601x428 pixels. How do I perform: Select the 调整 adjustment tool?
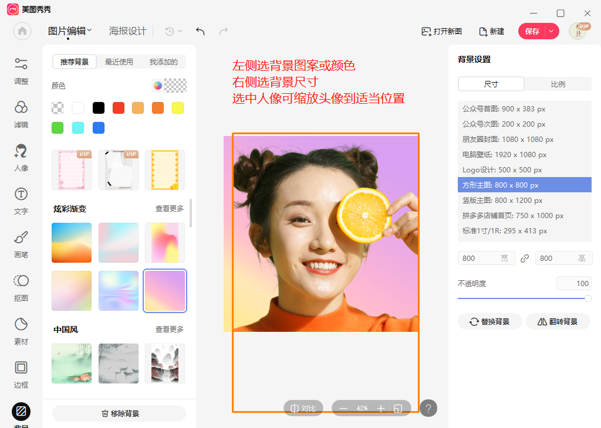(x=21, y=70)
